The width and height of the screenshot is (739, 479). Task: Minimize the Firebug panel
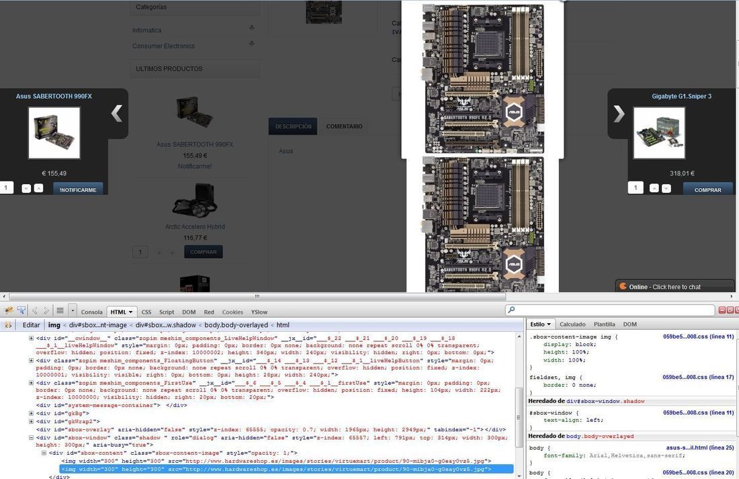click(x=722, y=310)
